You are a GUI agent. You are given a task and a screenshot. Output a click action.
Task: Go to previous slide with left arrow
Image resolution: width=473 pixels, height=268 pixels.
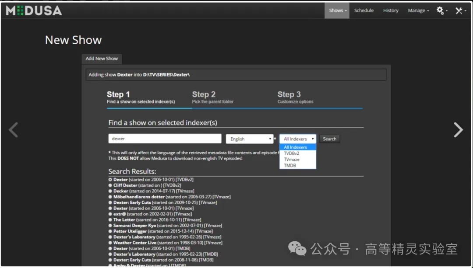click(13, 130)
